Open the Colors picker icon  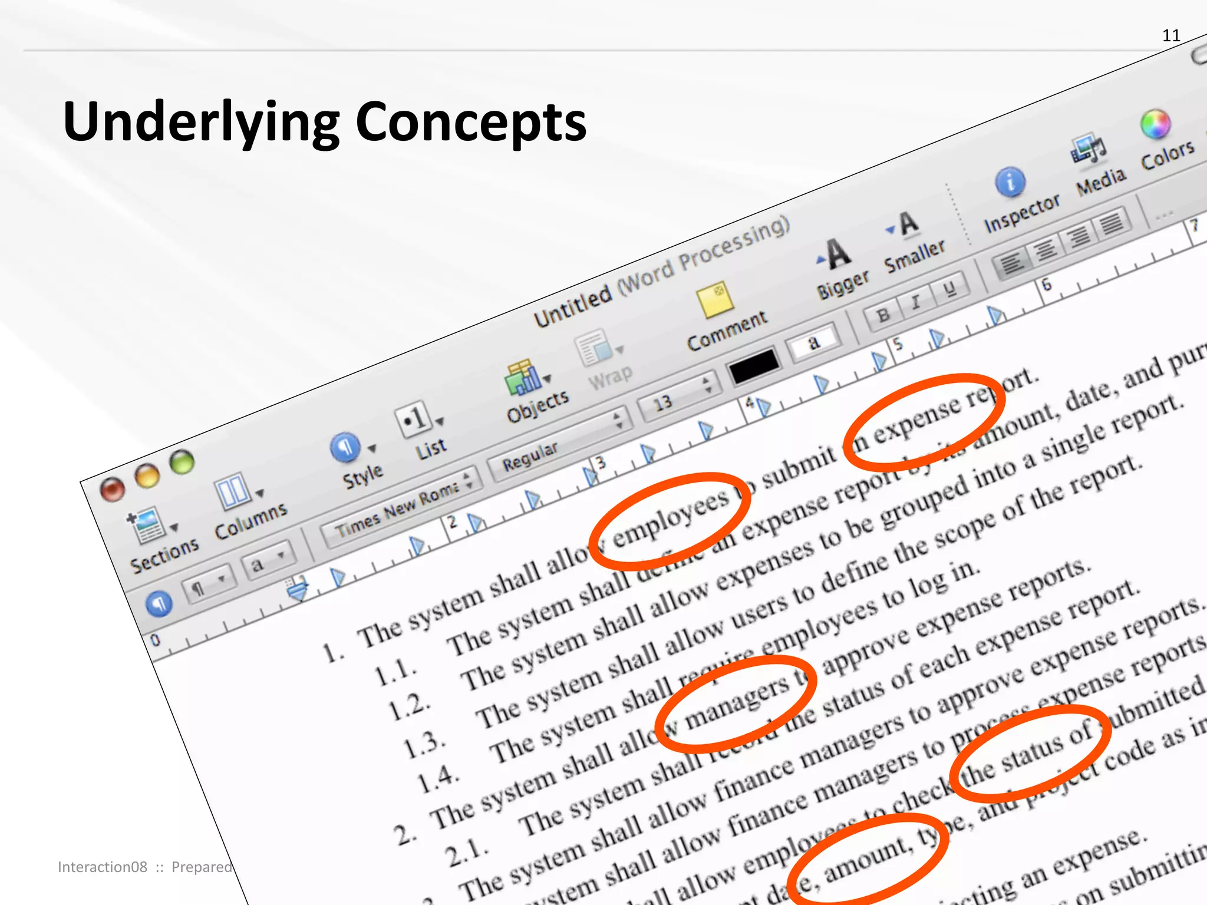pyautogui.click(x=1155, y=124)
